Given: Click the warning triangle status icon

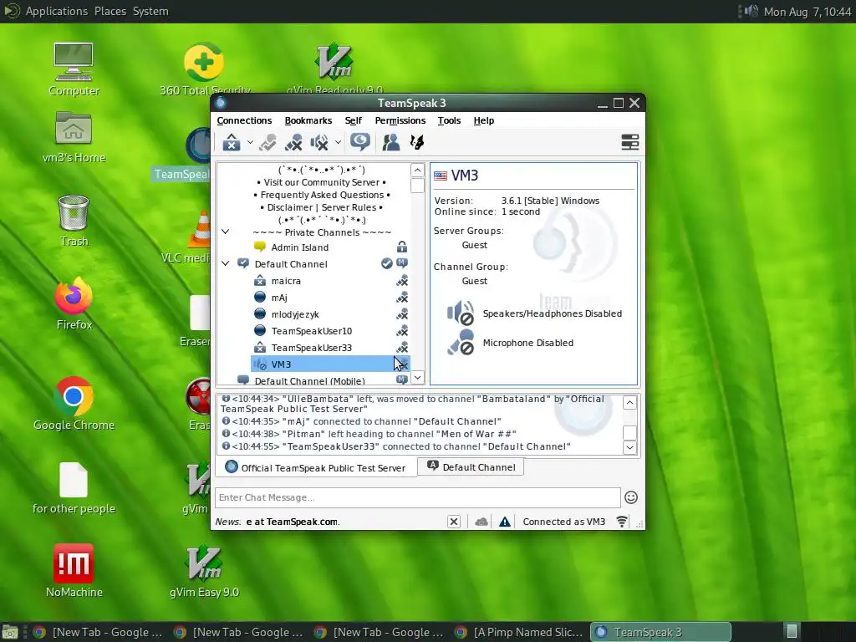Looking at the screenshot, I should (x=505, y=522).
